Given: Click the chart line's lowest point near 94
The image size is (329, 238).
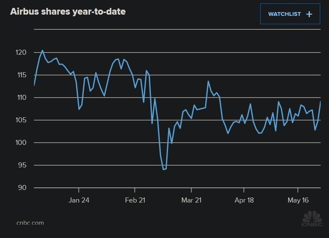Looking at the screenshot, I should pos(163,170).
